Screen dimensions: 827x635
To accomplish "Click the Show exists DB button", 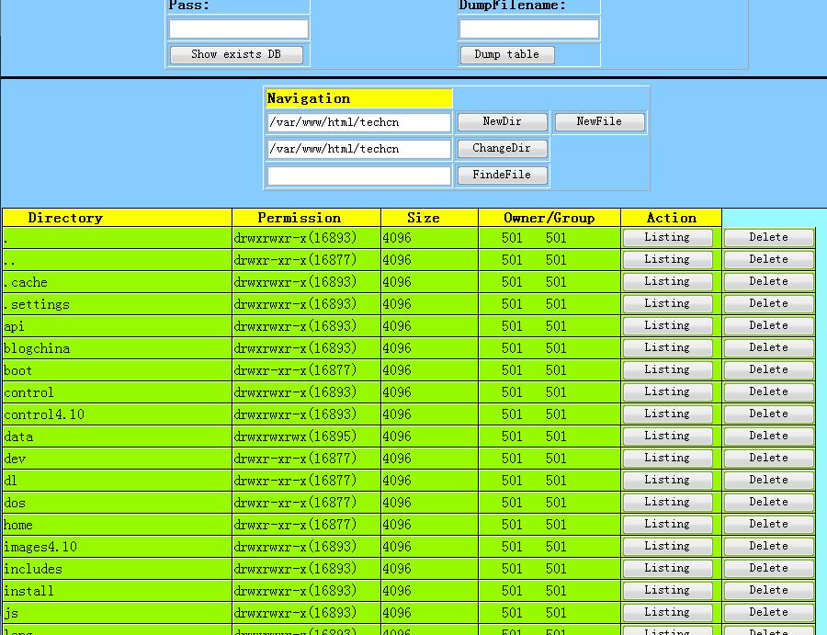I will (236, 54).
